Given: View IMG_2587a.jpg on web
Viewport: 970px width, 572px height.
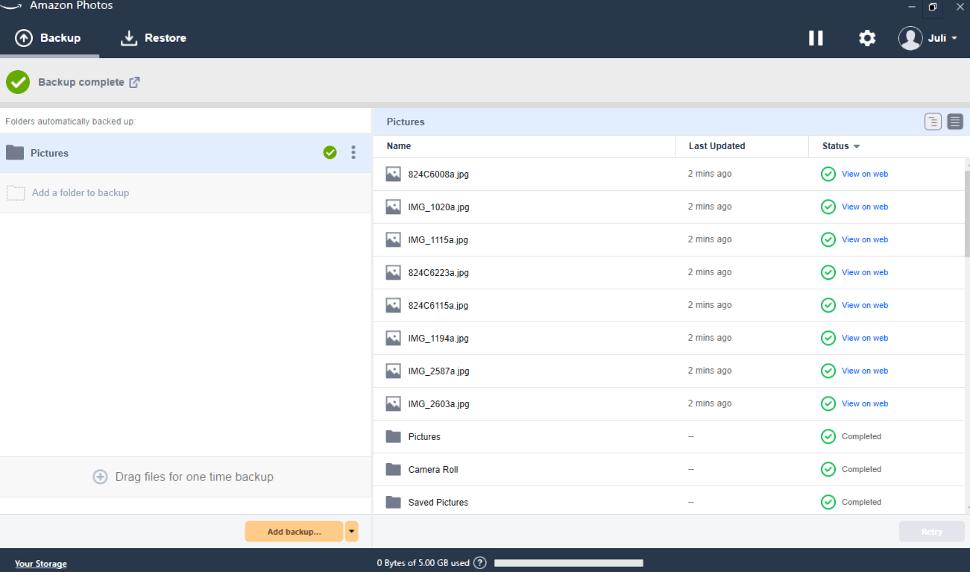Looking at the screenshot, I should pyautogui.click(x=865, y=371).
